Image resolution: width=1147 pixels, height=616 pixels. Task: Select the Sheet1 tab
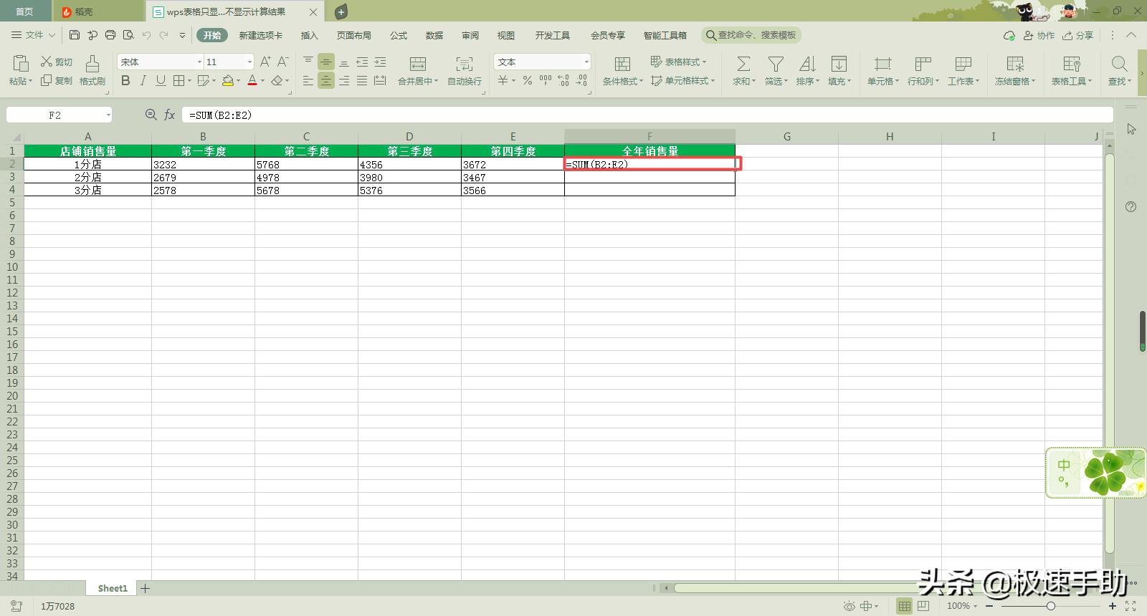point(113,588)
